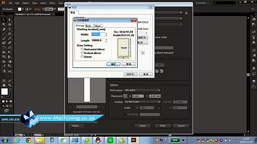Click the 打印(P) button
Image resolution: width=257 pixels, height=144 pixels.
(x=131, y=74)
